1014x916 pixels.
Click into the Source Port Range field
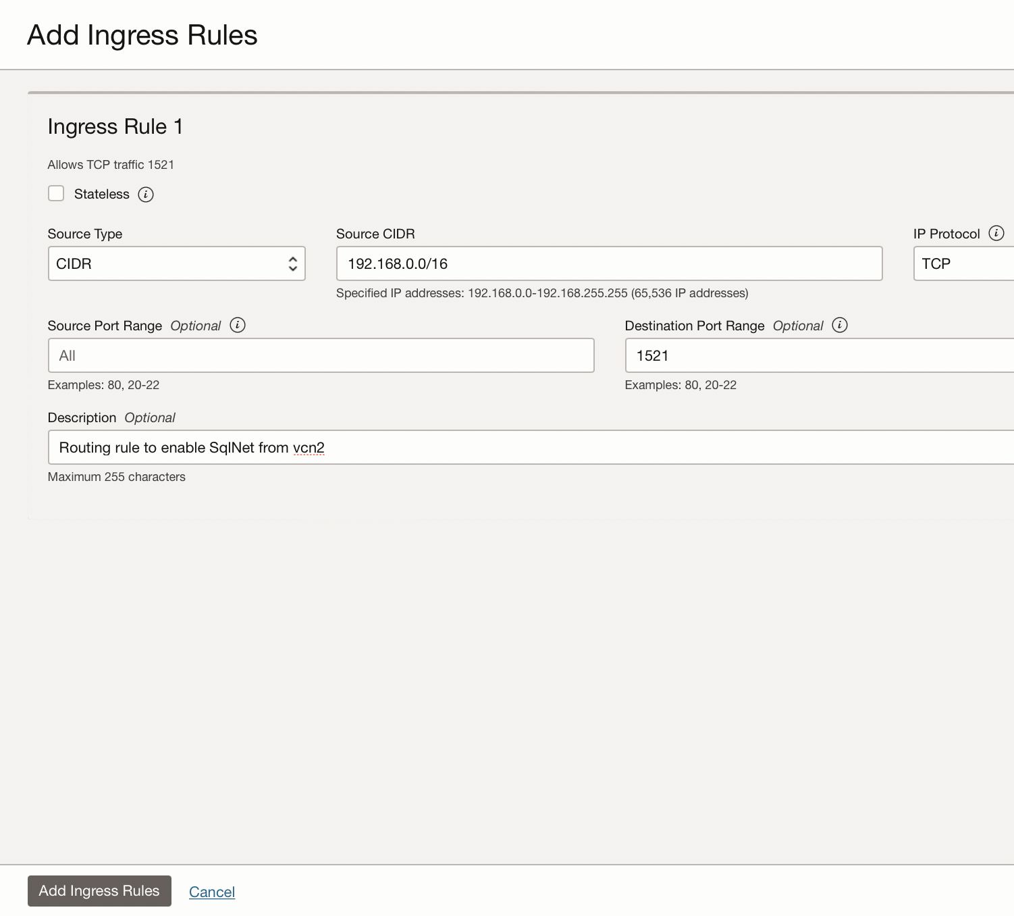321,355
